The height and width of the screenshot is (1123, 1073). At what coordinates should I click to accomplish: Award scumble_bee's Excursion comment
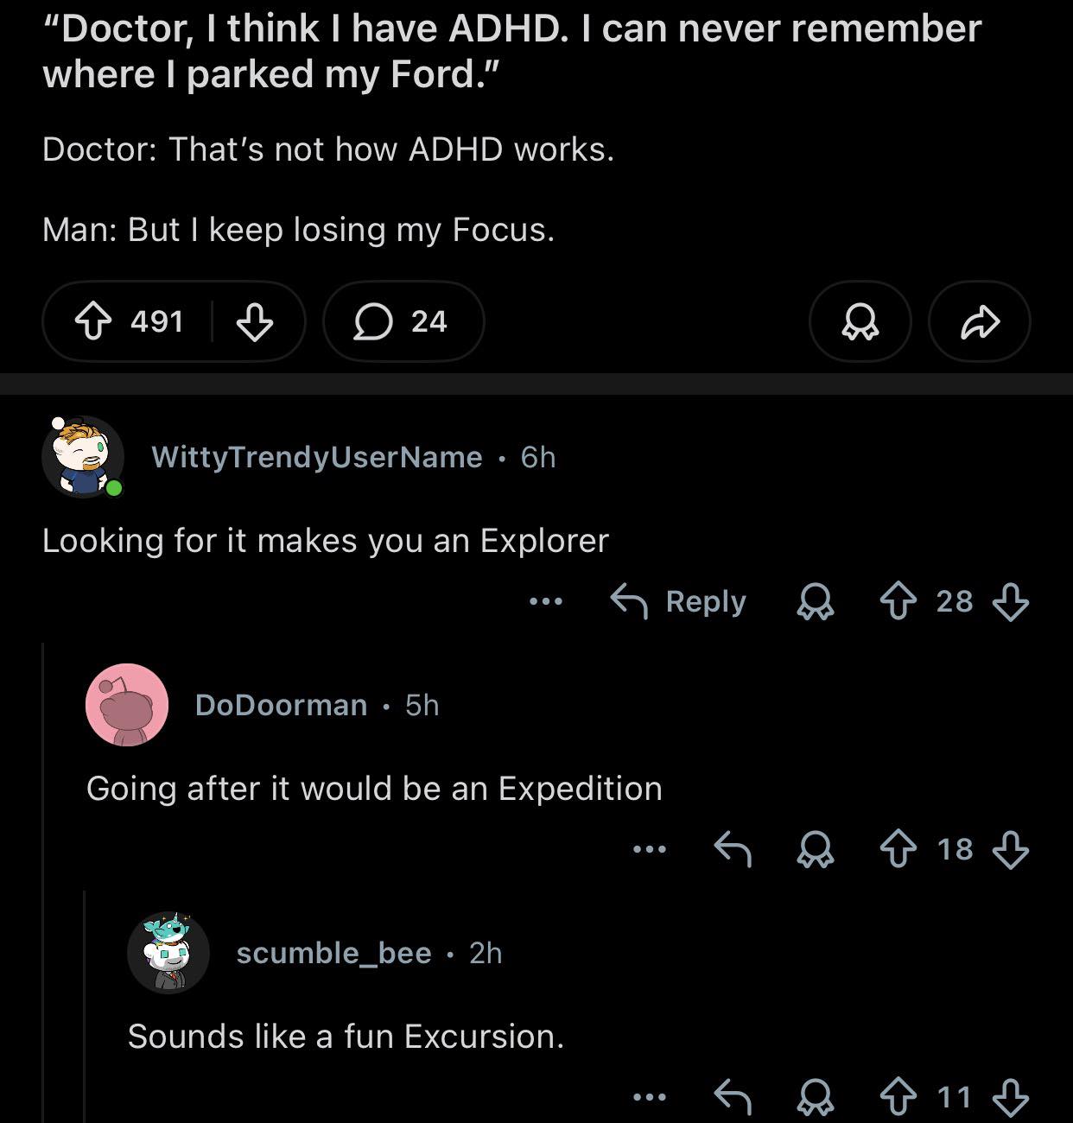pos(815,1097)
